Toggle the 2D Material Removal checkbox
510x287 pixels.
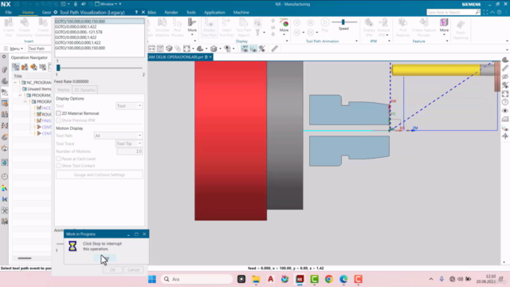(x=58, y=113)
